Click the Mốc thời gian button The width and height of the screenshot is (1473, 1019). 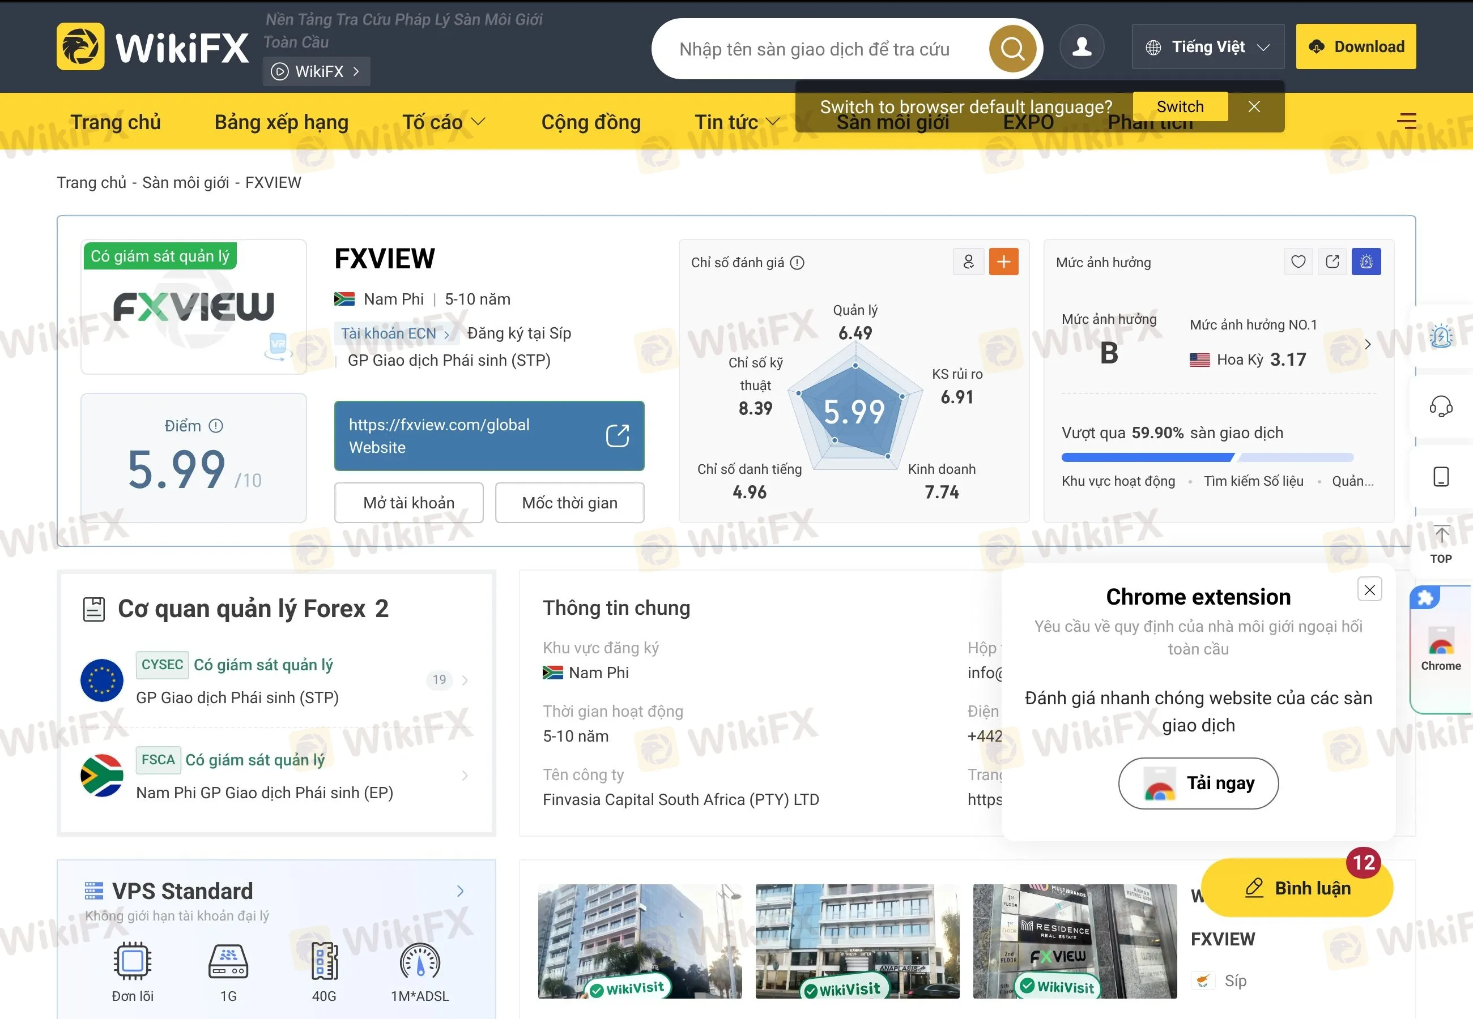[x=570, y=503]
